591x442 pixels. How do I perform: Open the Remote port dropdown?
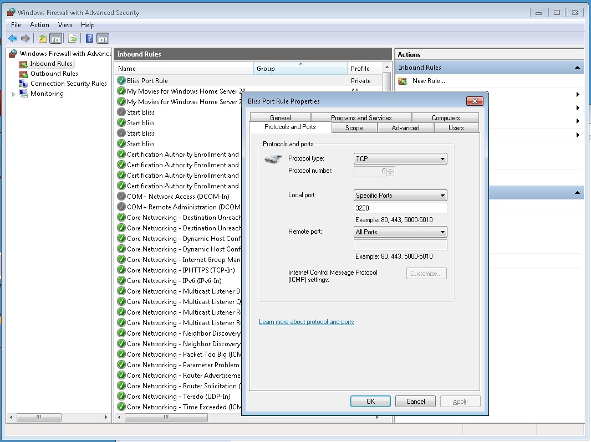(400, 232)
